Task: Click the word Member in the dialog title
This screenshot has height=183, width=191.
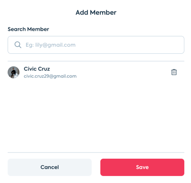Action: pyautogui.click(x=103, y=12)
